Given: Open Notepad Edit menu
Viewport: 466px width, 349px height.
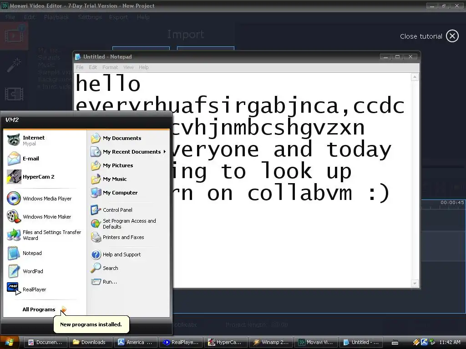Looking at the screenshot, I should 93,67.
